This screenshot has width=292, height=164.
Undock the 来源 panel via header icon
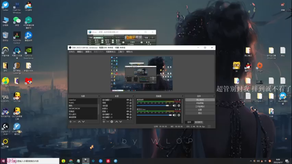click(133, 96)
